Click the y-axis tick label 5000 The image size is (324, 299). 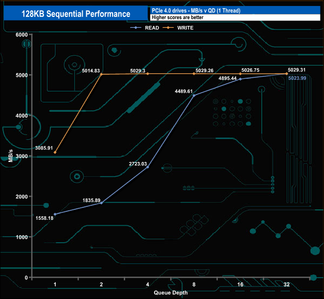point(22,75)
